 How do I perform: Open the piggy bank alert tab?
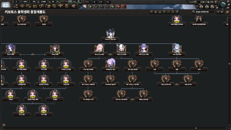(91, 6)
